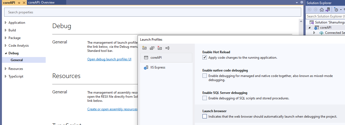
Task: Expand the Code Analysis section
Action: [6, 46]
